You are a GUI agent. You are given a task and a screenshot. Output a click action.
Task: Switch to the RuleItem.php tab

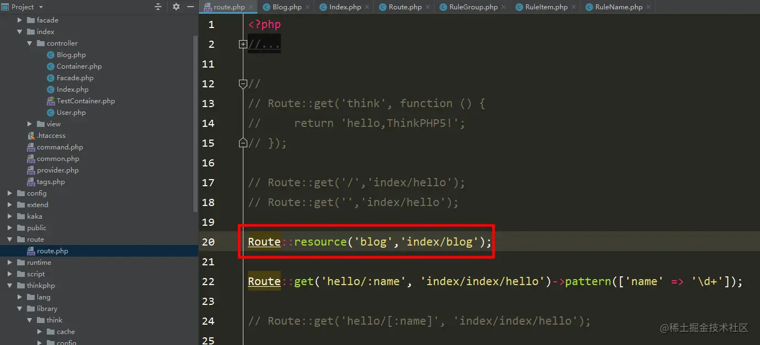(546, 7)
